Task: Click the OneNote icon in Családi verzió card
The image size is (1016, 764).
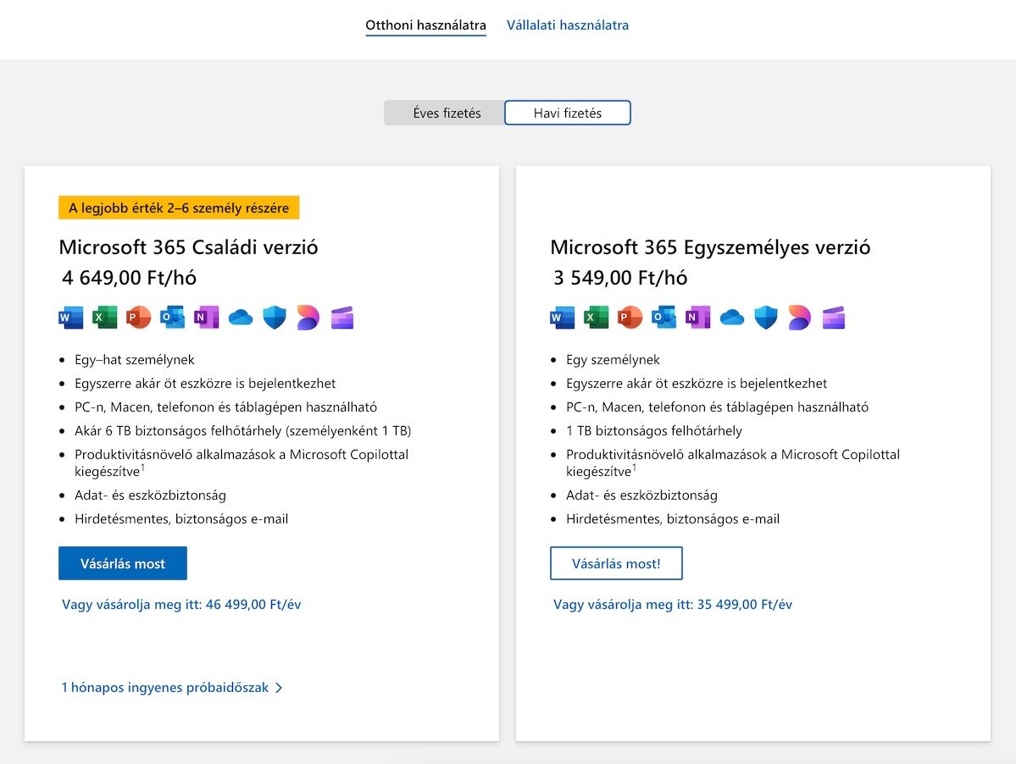Action: 206,318
